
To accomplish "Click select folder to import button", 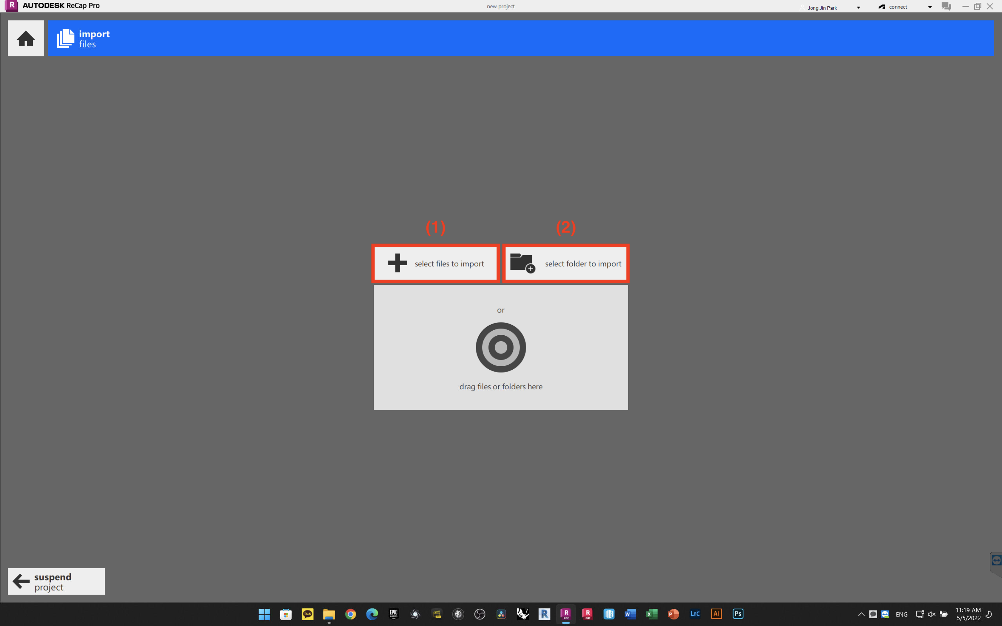I will click(583, 264).
